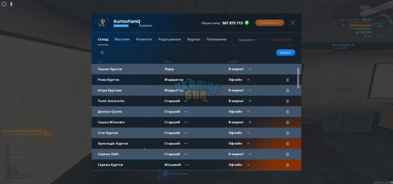Click the circular record icon at top-left

[4, 4]
